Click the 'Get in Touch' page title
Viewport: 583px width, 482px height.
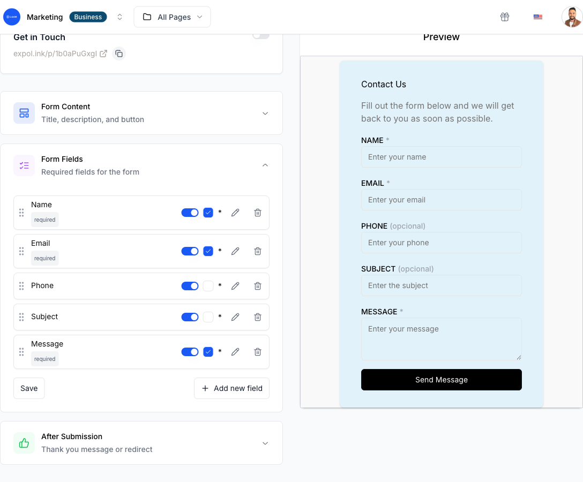40,37
